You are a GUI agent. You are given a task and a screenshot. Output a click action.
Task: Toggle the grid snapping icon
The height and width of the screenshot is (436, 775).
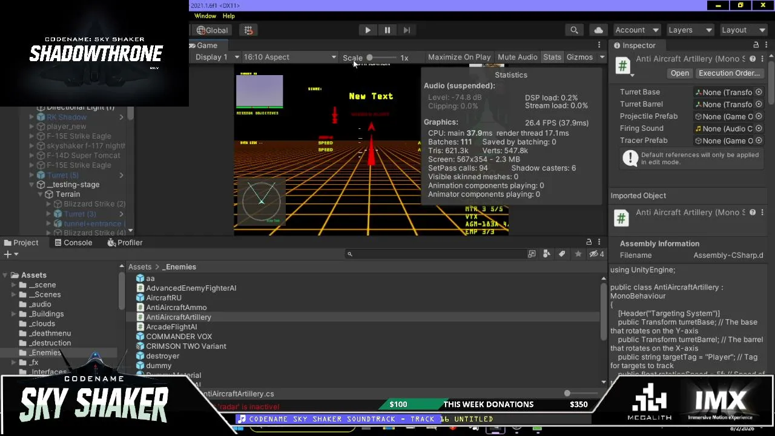(248, 30)
